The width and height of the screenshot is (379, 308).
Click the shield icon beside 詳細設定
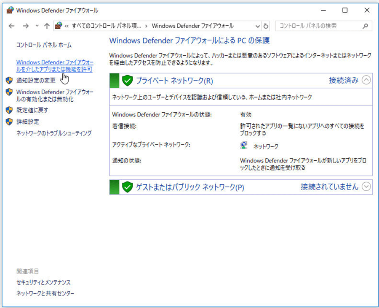coord(9,122)
